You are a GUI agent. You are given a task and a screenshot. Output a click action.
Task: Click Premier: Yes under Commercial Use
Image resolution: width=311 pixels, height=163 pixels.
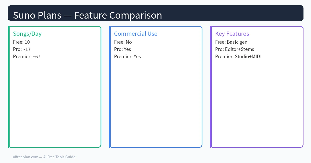coord(128,56)
